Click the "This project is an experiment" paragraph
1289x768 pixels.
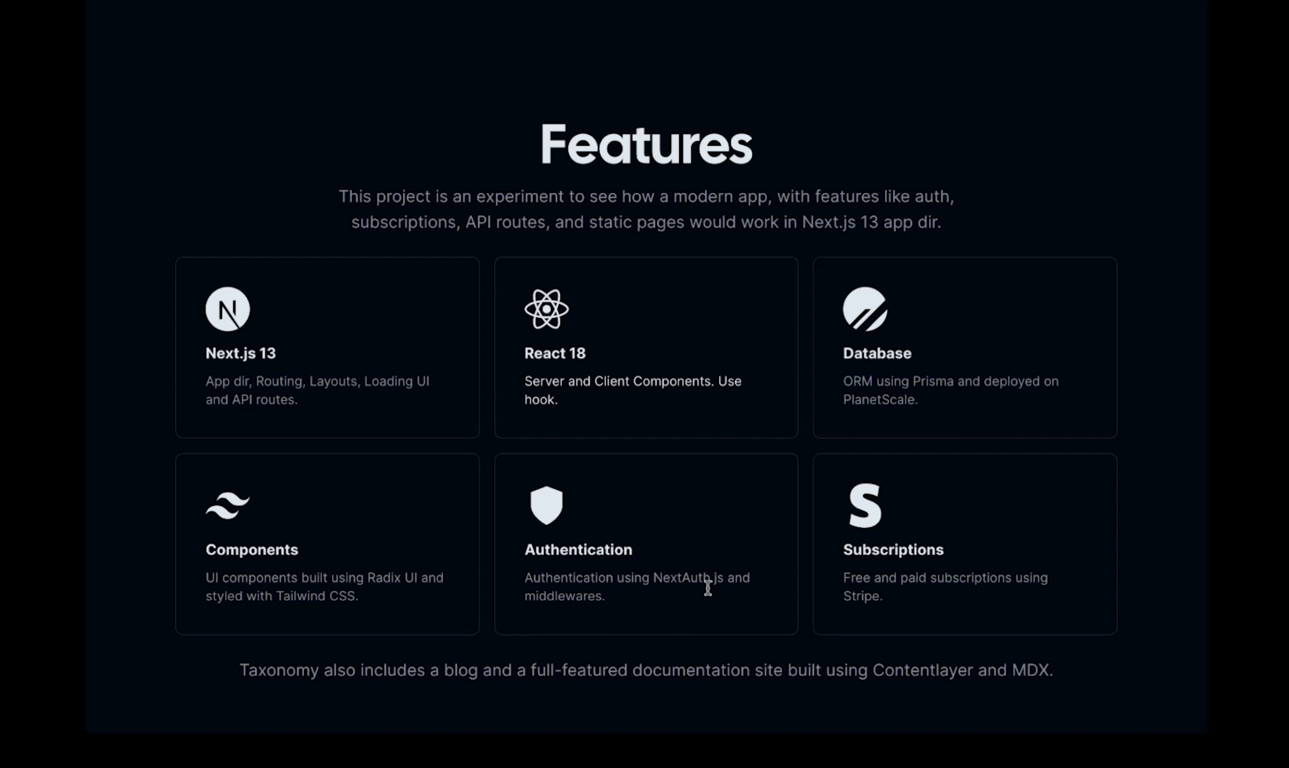(646, 209)
